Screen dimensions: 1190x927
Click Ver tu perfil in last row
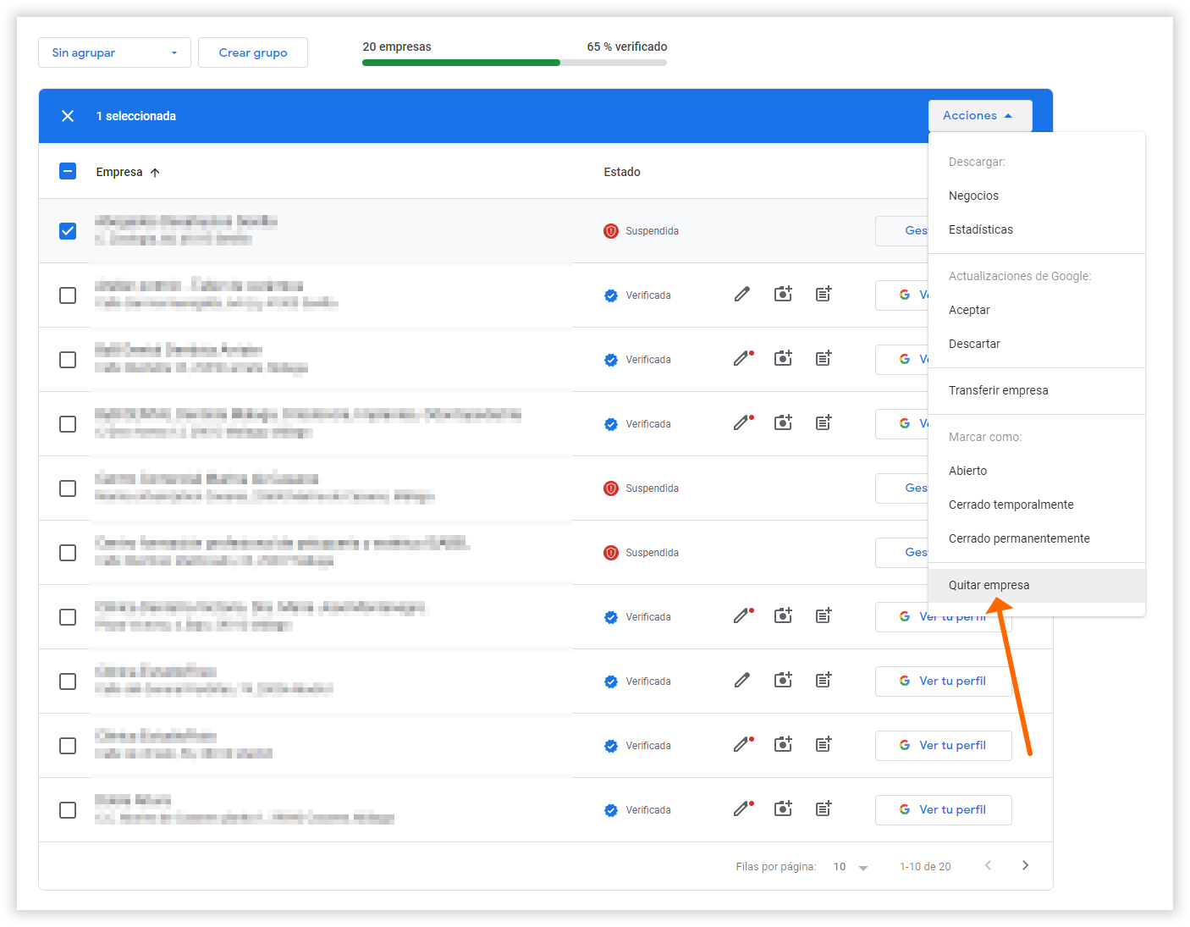(x=943, y=810)
